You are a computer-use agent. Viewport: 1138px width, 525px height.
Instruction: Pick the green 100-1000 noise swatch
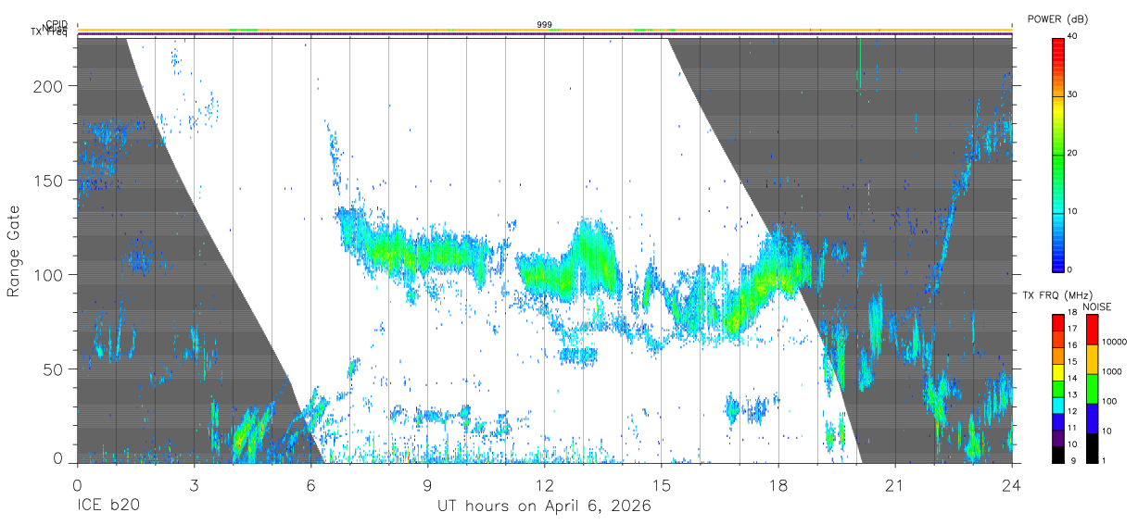pos(1091,390)
